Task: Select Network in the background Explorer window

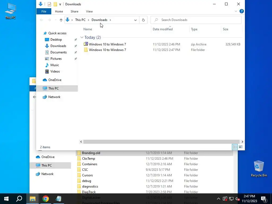Action: click(47, 174)
